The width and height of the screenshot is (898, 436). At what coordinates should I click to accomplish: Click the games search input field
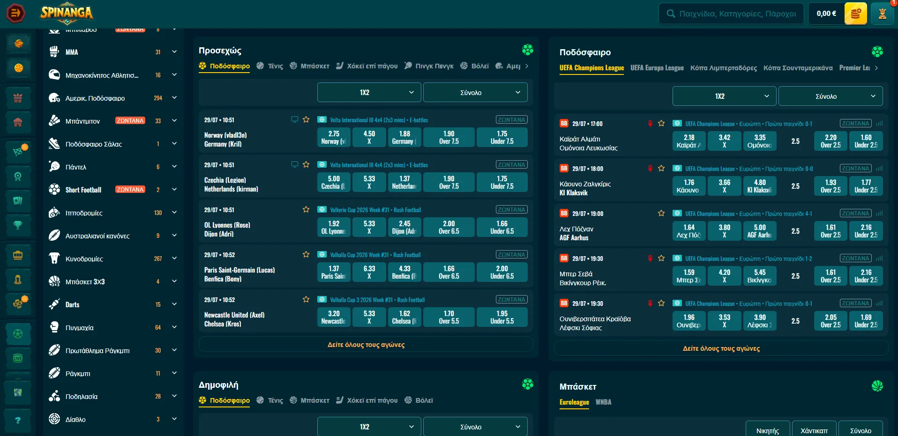pyautogui.click(x=731, y=14)
